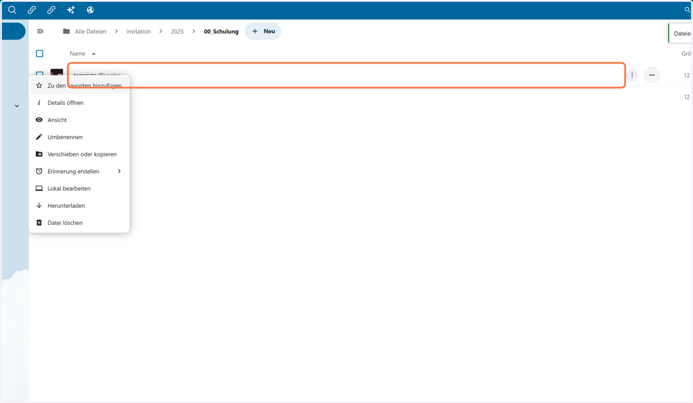Choose 'Details öffnen' from the context menu
693x403 pixels.
point(79,103)
